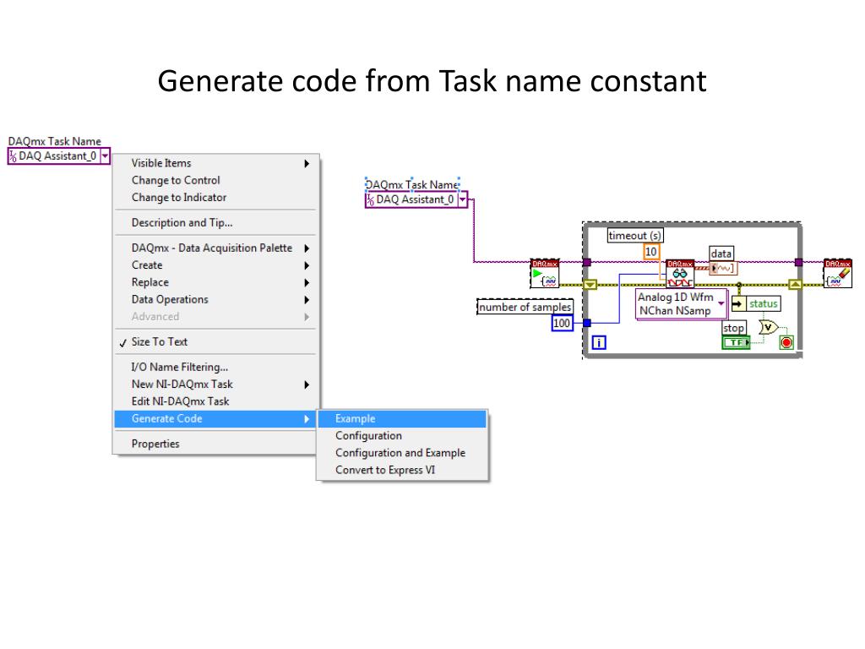Click the loop conditional stop terminal
This screenshot has height=649, width=865.
[x=787, y=342]
